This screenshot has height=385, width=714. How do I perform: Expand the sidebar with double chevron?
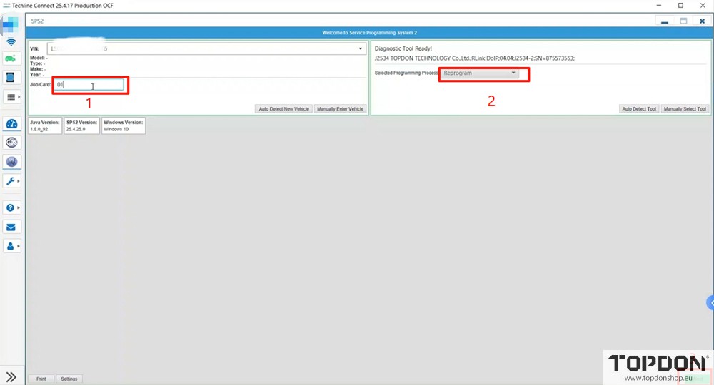pos(11,377)
